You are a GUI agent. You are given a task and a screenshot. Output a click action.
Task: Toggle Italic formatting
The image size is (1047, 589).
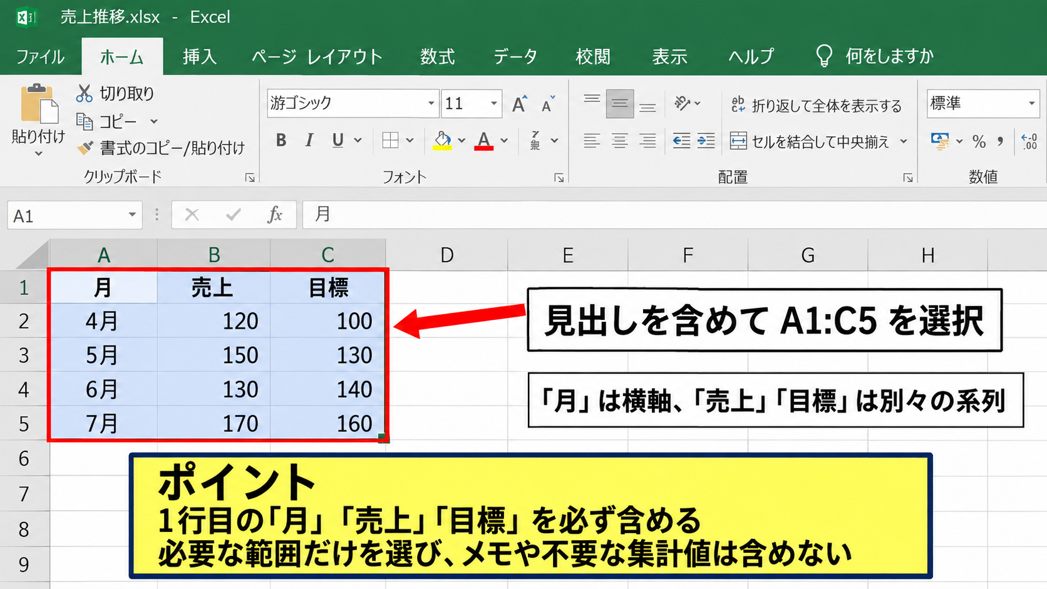(x=309, y=140)
